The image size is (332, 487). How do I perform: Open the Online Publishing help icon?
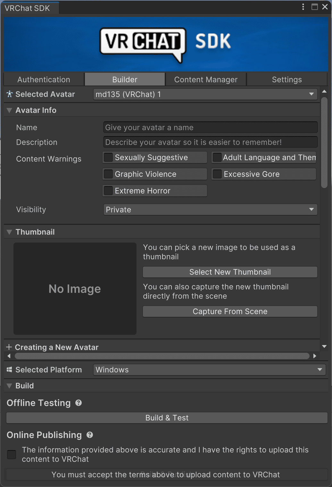point(90,435)
